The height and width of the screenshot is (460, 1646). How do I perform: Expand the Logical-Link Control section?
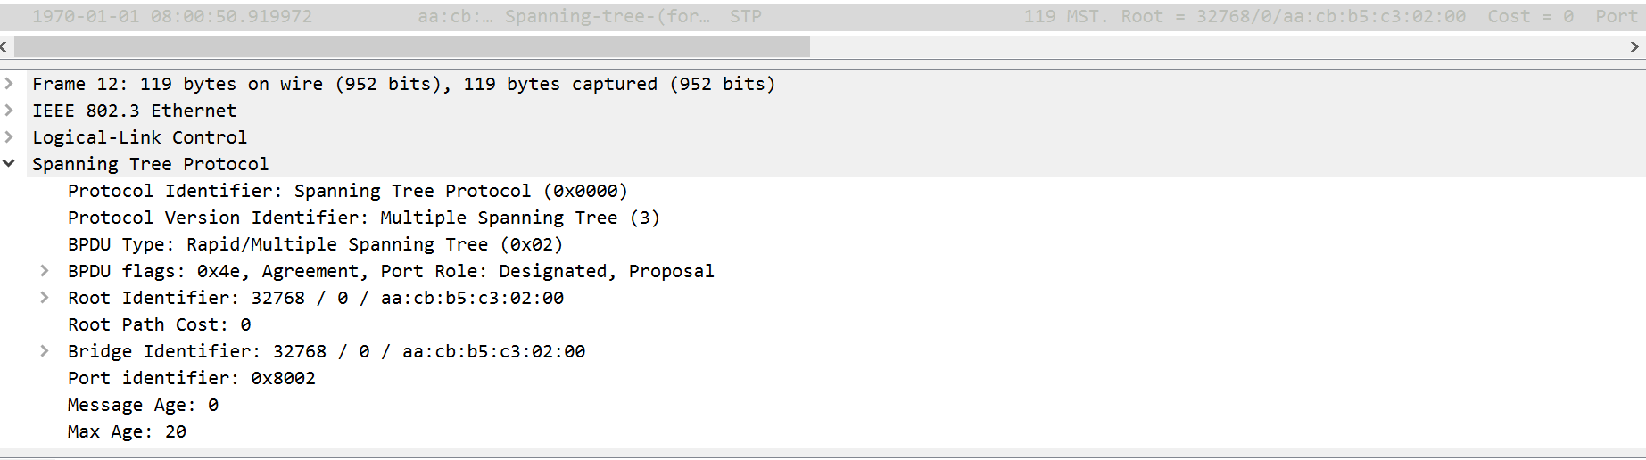point(9,137)
